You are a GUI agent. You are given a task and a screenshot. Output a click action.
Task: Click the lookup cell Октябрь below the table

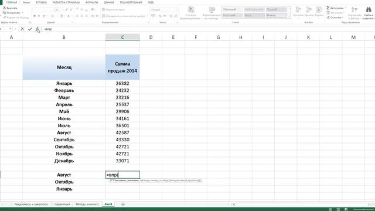(x=64, y=182)
